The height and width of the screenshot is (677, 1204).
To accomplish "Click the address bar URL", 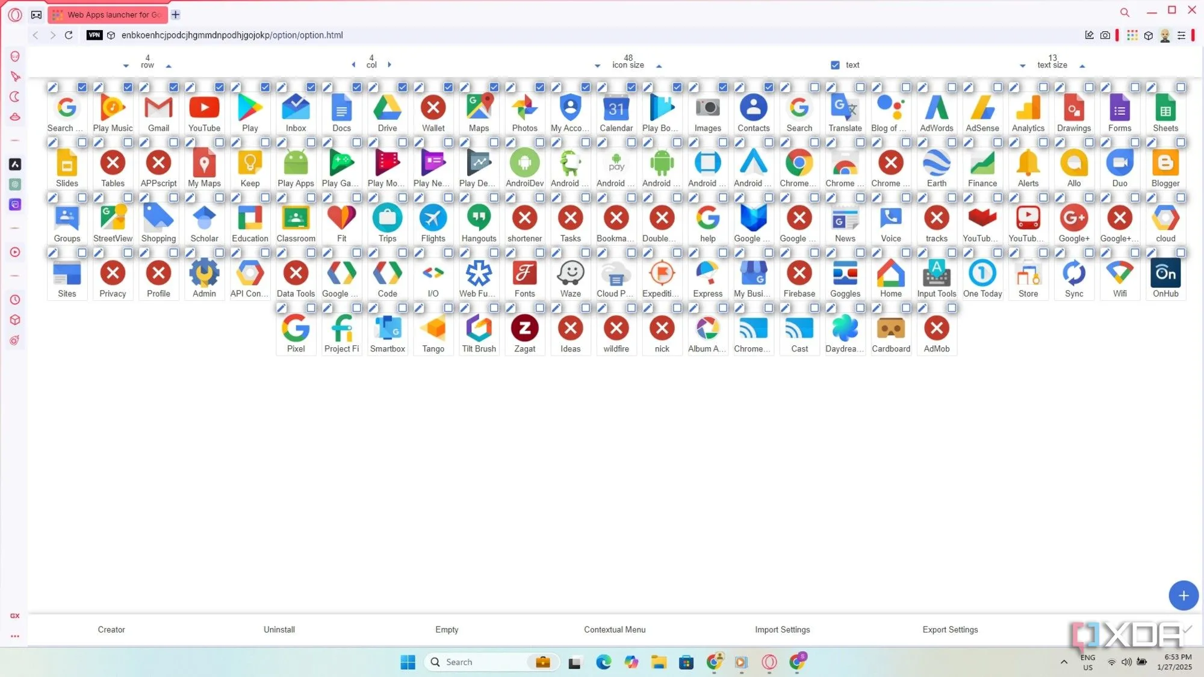I will coord(232,35).
